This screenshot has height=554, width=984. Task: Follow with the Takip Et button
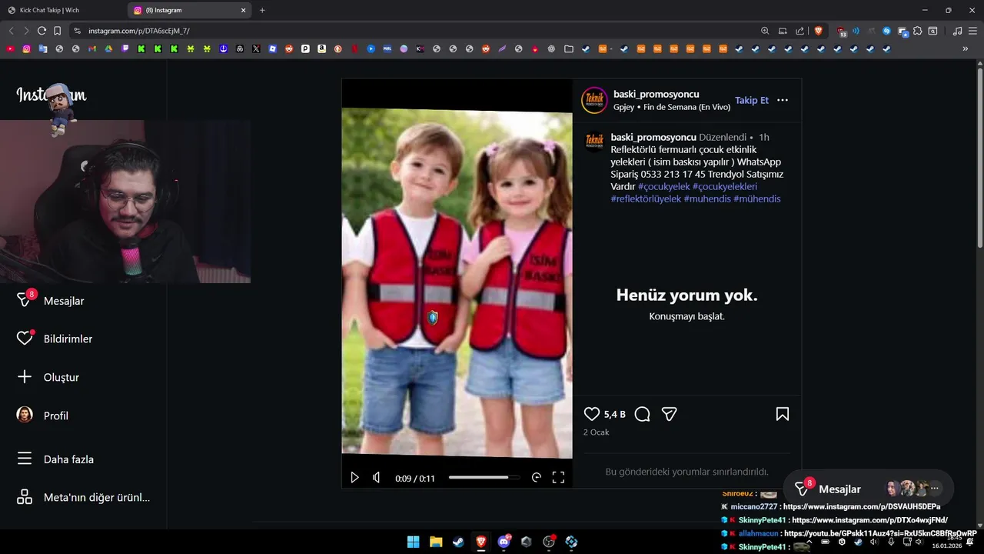752,100
